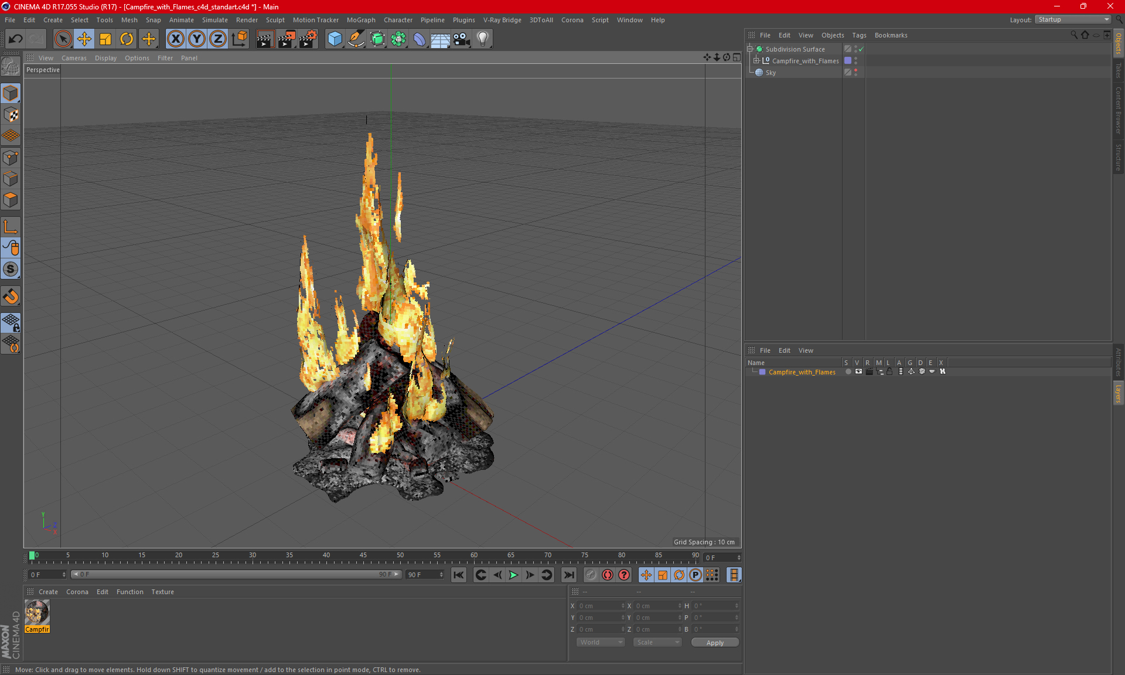1125x675 pixels.
Task: Click the Render to Picture Viewer icon
Action: coord(286,39)
